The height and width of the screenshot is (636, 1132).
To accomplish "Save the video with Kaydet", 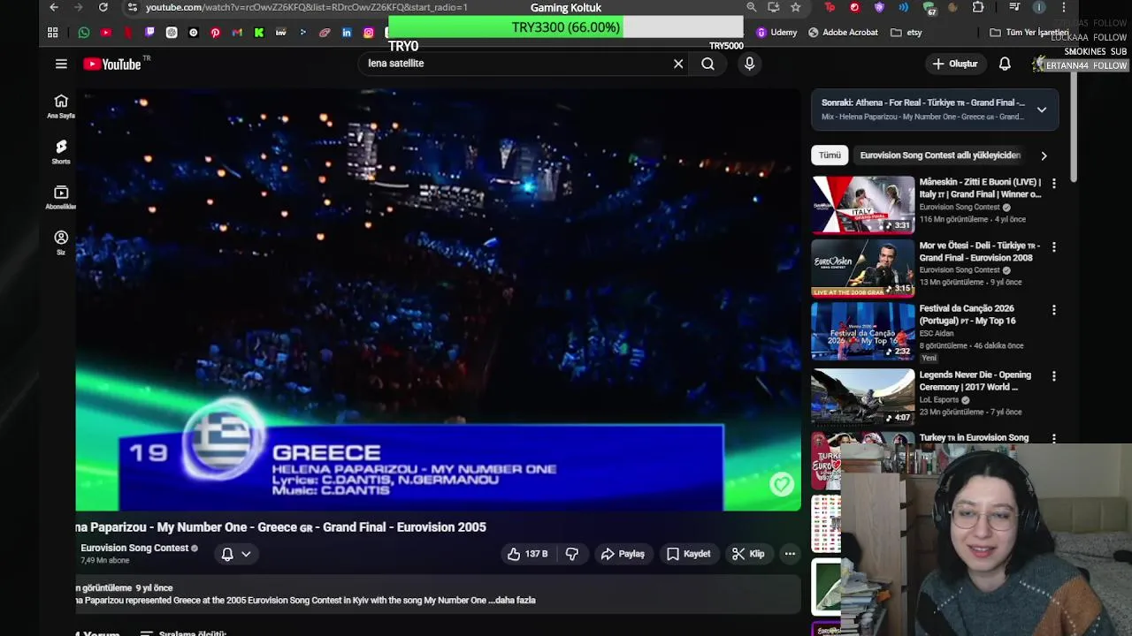I will coord(688,554).
